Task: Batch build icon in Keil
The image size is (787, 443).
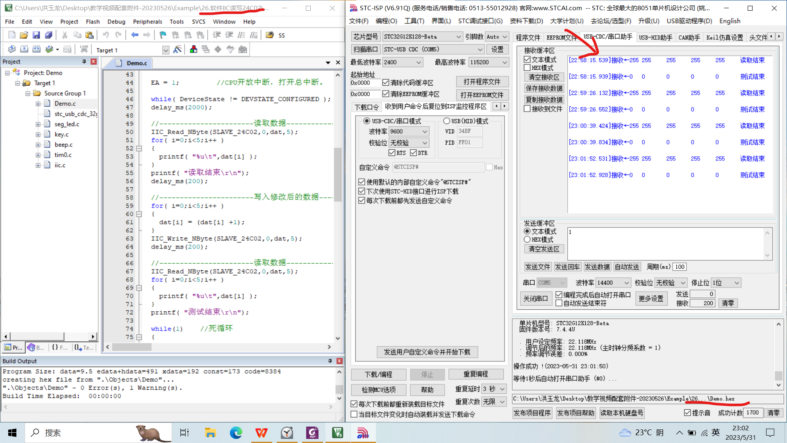Action: pyautogui.click(x=49, y=50)
